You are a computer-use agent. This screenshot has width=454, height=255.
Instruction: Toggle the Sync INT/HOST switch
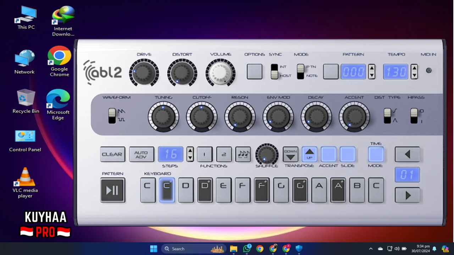[275, 72]
